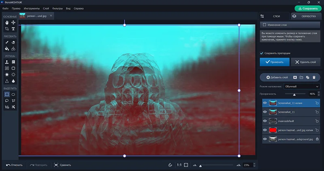This screenshot has height=171, width=324.
Task: Select the Shapes tool
Action: coord(13,49)
